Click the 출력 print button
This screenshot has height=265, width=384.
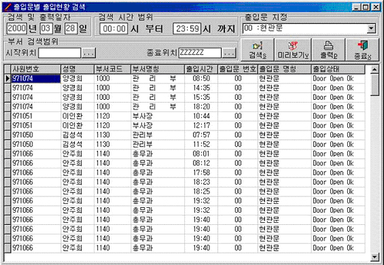[x=328, y=50]
